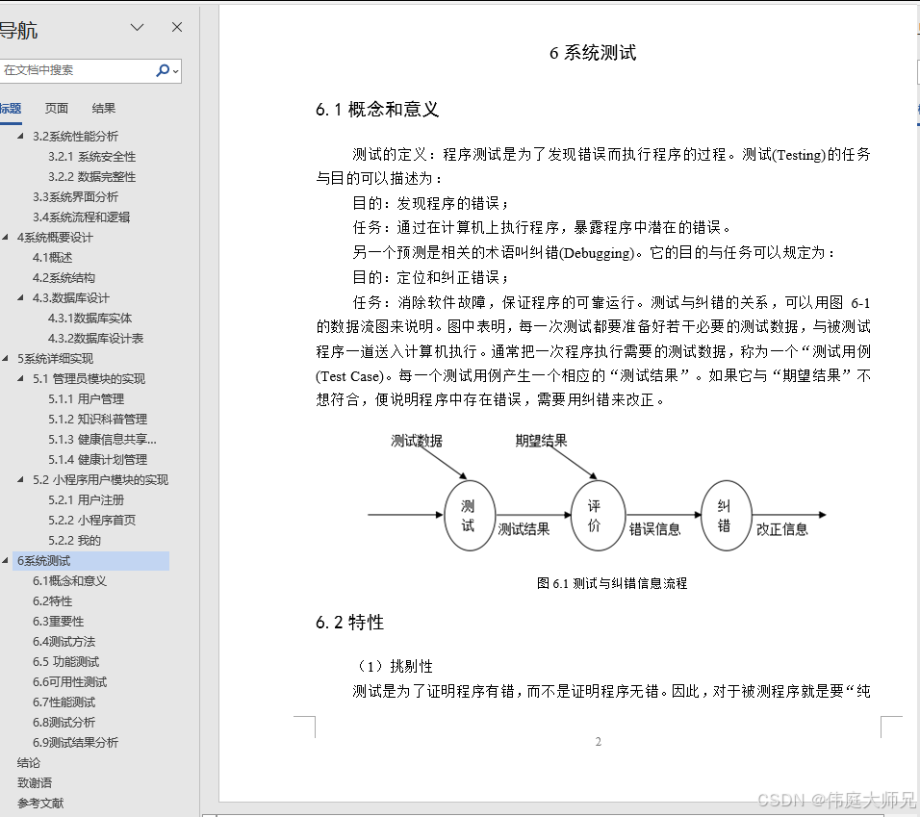Collapse the 4.3.数据库设计 heading
Viewport: 920px width, 817px height.
click(21, 298)
